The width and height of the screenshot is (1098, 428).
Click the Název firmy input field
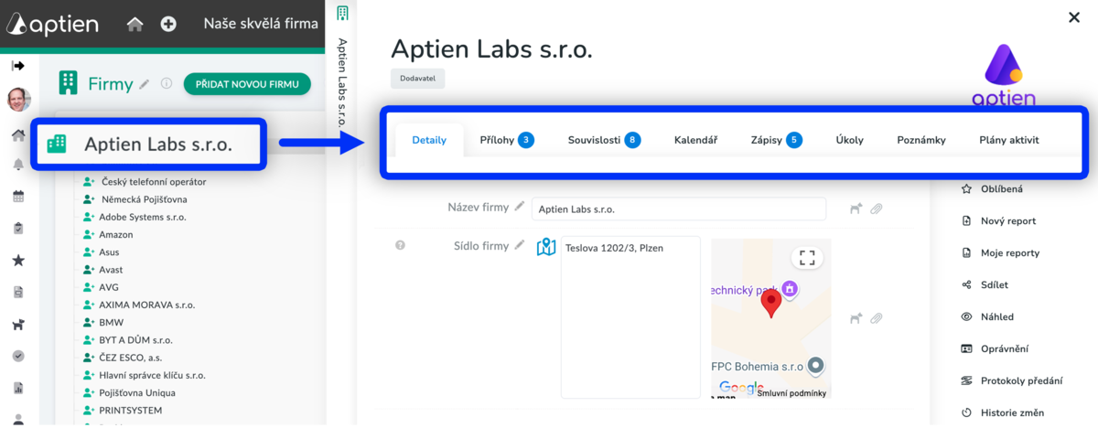677,209
